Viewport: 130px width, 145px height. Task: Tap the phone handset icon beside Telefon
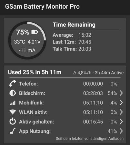[x=13, y=83]
